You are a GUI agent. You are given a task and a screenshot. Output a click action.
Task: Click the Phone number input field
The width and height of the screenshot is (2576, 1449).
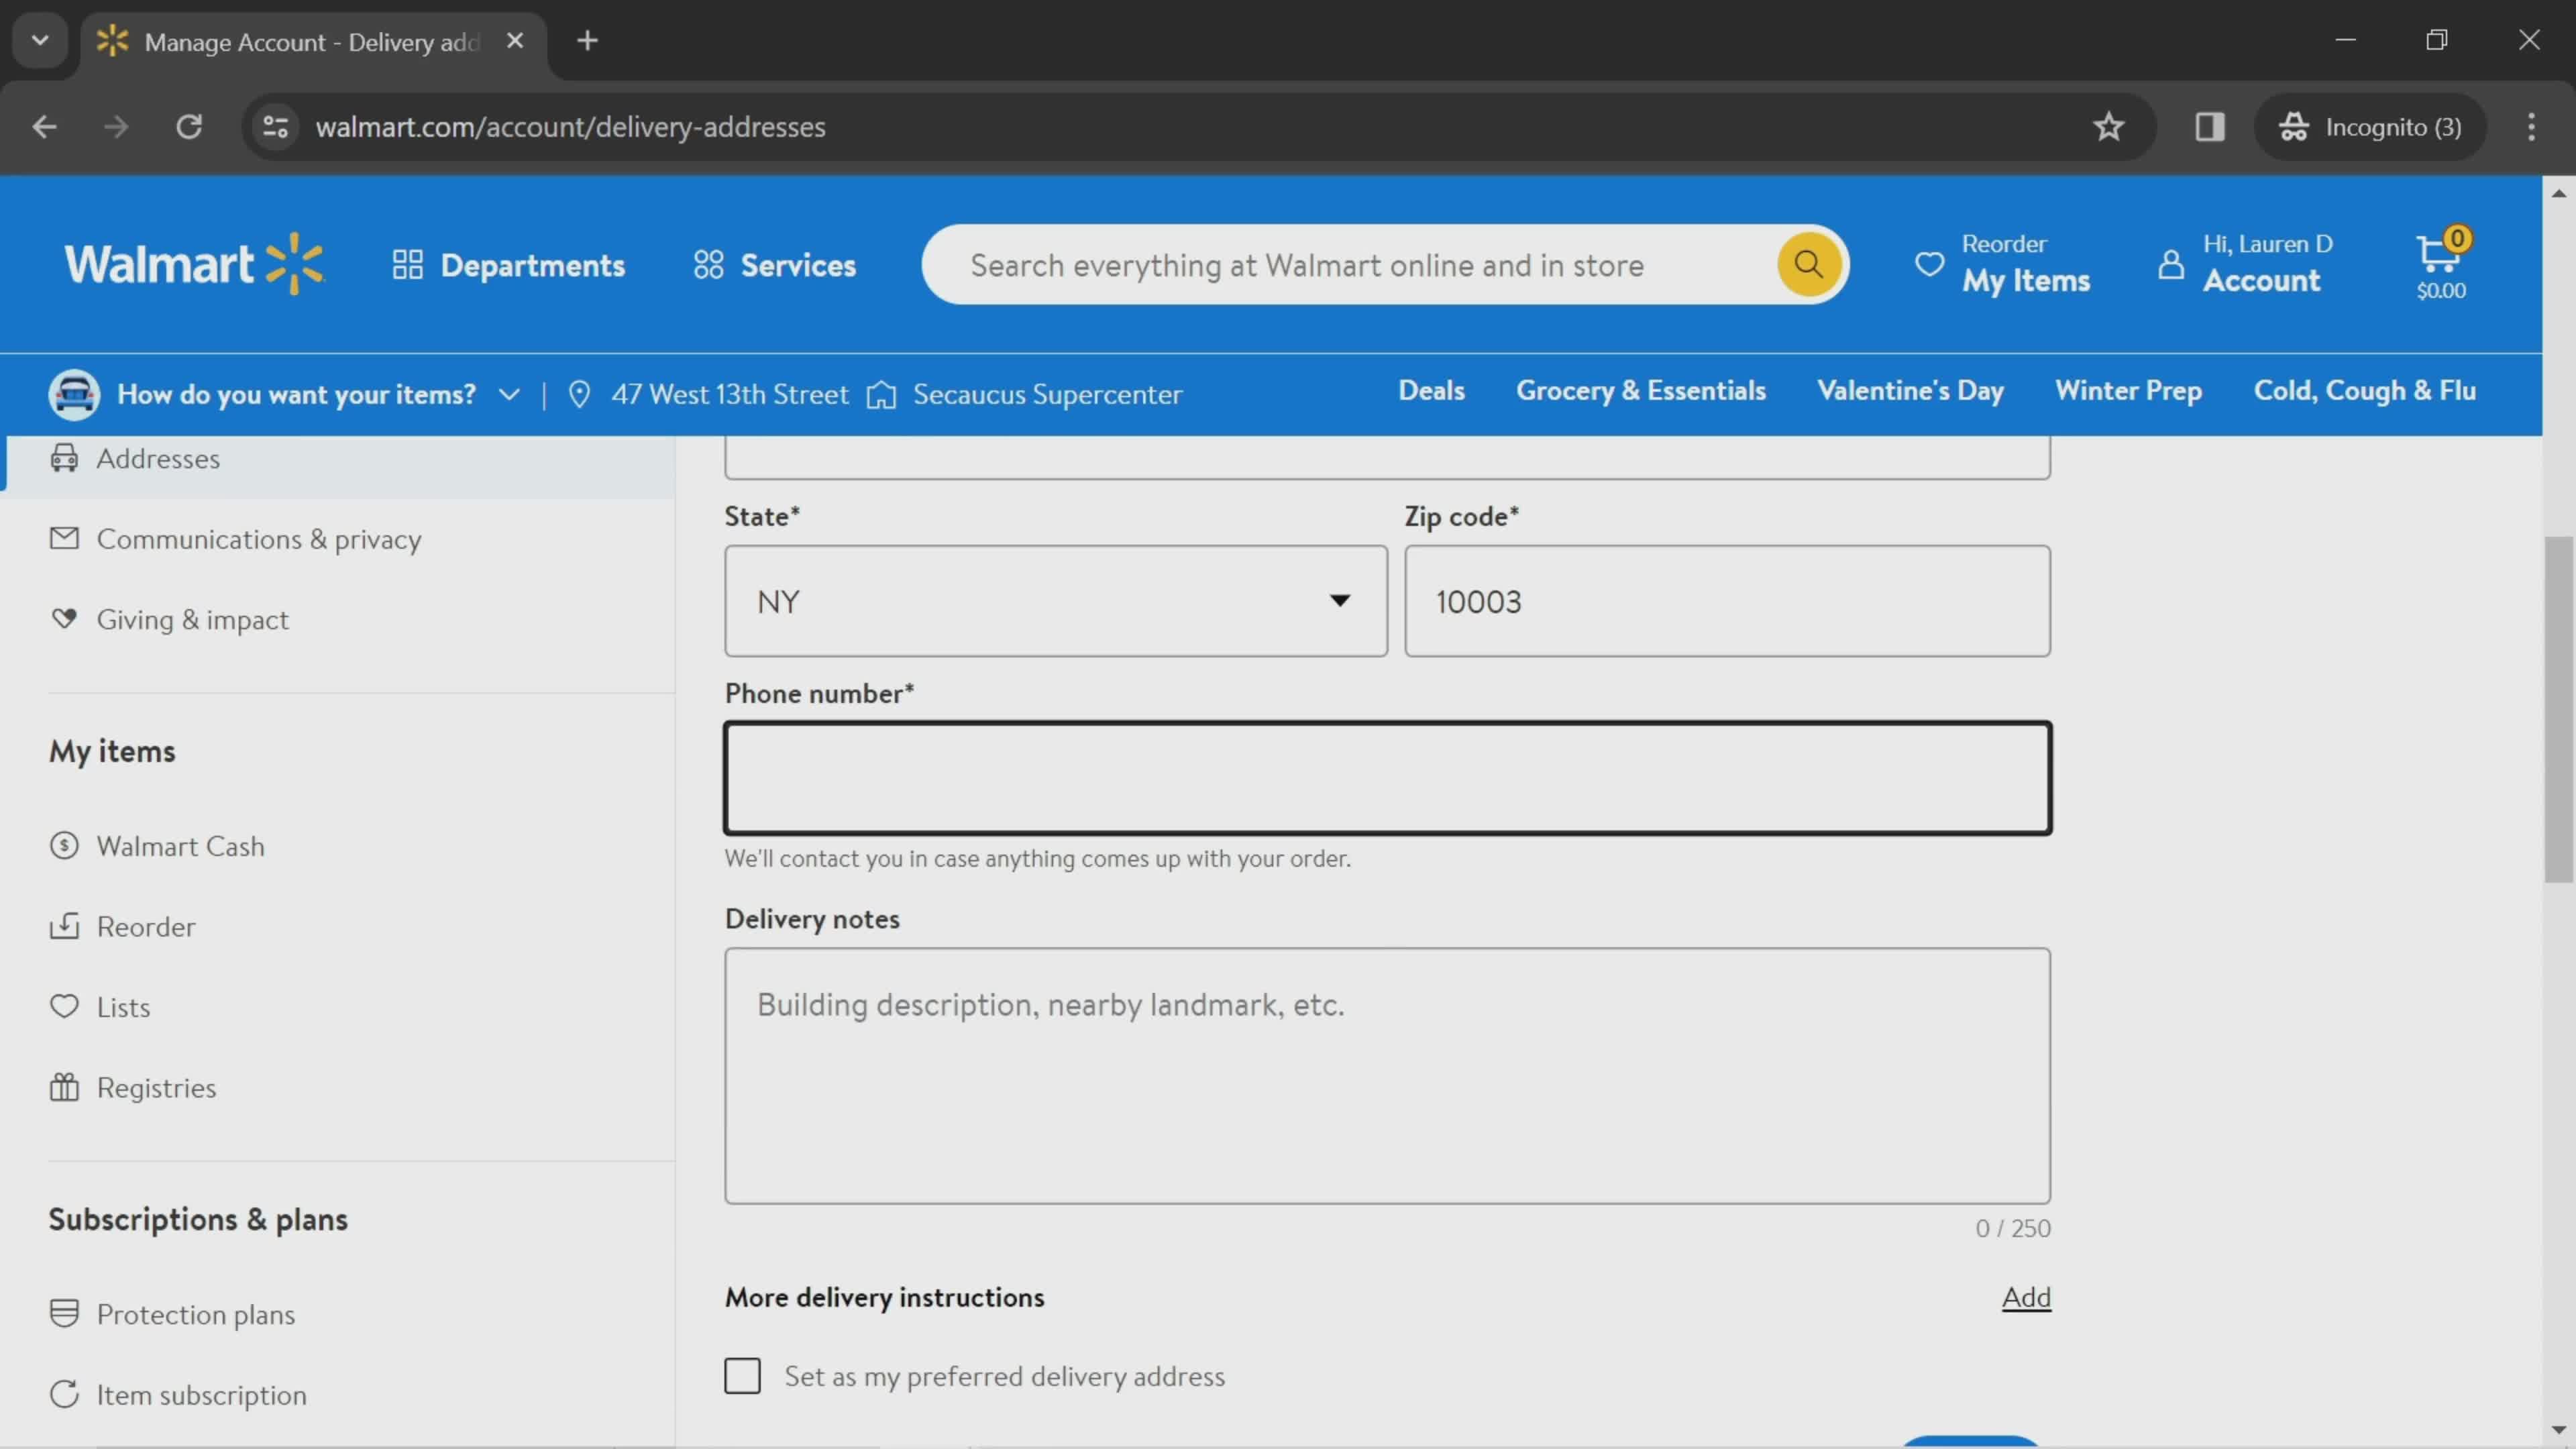pos(1387,775)
